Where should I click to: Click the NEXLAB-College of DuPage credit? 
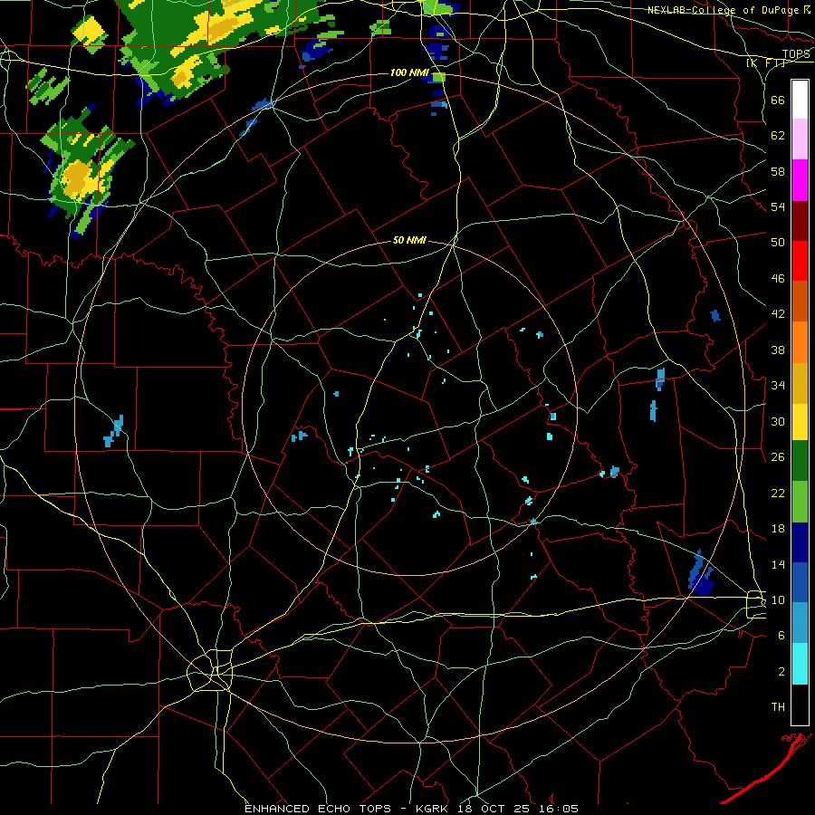724,10
